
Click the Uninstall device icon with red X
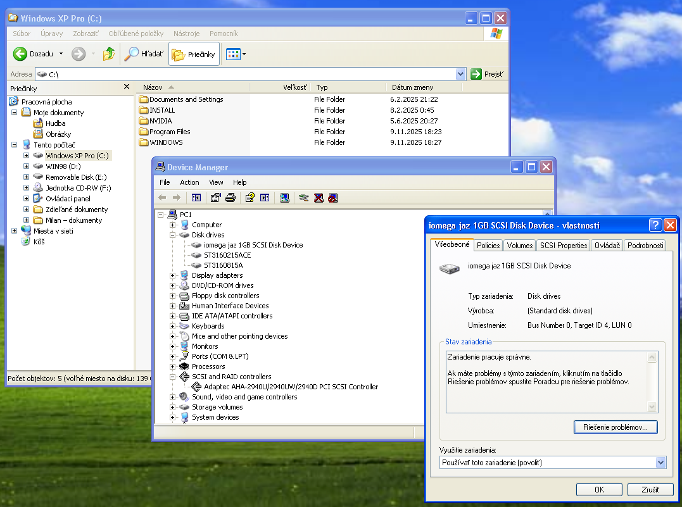[x=319, y=198]
